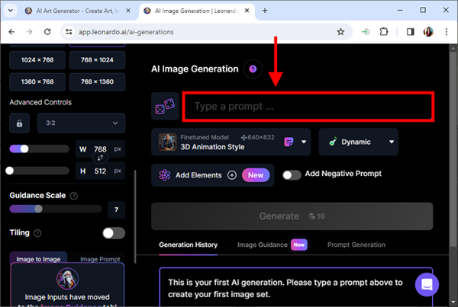This screenshot has width=458, height=307.
Task: Adjust the Guidance Scale slider handle
Action: click(38, 209)
